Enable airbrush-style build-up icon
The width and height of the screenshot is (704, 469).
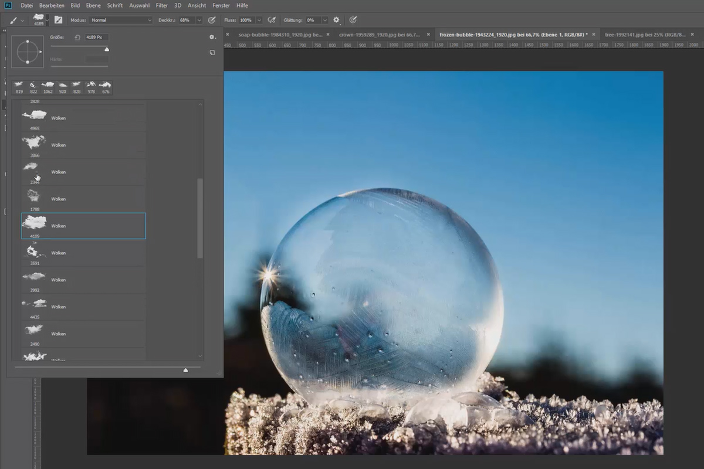click(272, 20)
